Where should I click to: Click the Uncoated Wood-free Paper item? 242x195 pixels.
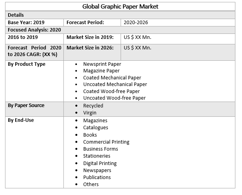click(114, 98)
